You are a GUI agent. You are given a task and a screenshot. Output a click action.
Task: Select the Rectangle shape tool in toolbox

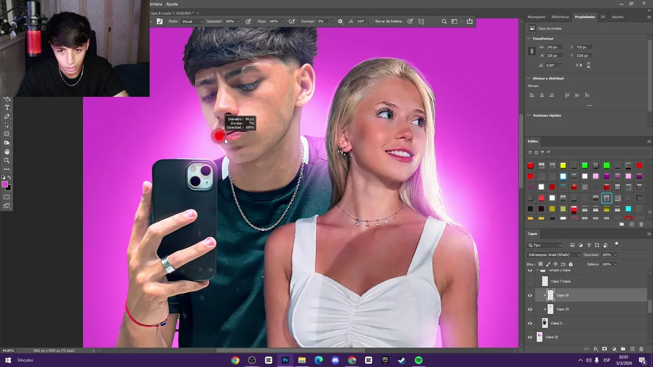tap(7, 135)
